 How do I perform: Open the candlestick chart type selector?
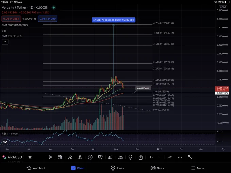pyautogui.click(x=50, y=157)
